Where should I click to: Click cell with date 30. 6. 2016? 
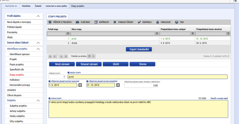[x=213, y=43]
